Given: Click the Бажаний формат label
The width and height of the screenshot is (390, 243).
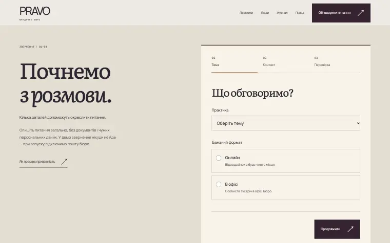Looking at the screenshot, I should pos(227,142).
